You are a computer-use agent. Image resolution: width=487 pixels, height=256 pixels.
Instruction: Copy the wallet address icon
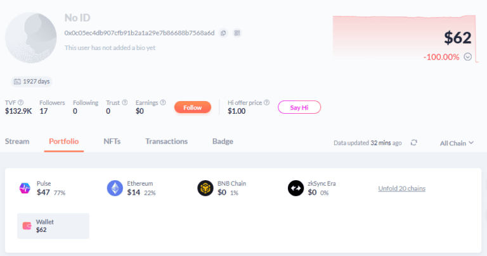click(223, 33)
